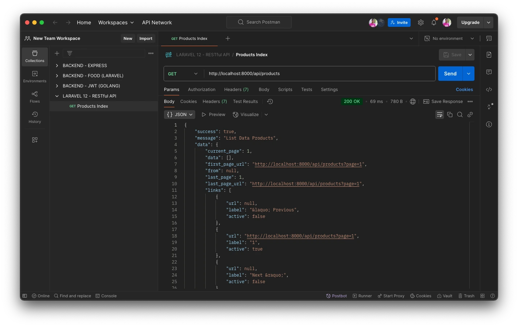Click the response link icon

pyautogui.click(x=470, y=115)
